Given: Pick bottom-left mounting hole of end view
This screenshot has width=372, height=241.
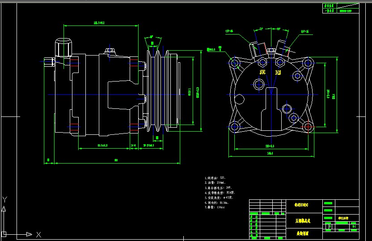Looking at the screenshot, I should pyautogui.click(x=235, y=127).
